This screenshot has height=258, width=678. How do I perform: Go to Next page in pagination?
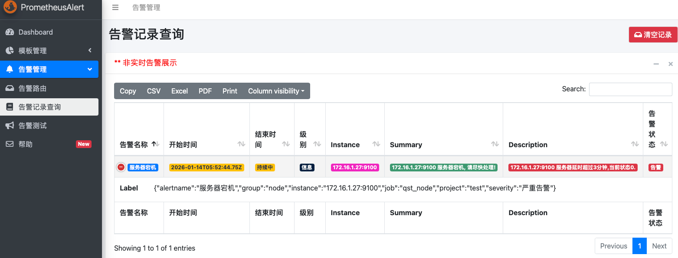(x=659, y=246)
